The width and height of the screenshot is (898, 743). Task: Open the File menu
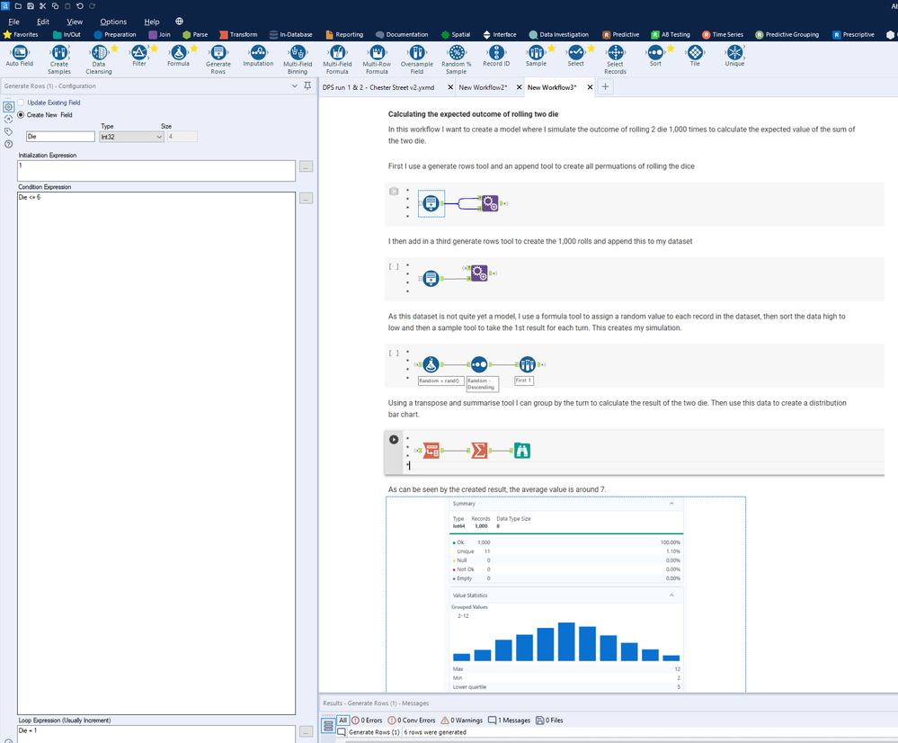pyautogui.click(x=13, y=22)
